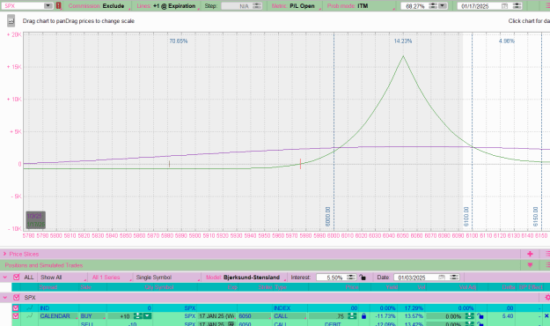
Task: Open SPX group settings gear icon
Action: point(546,298)
